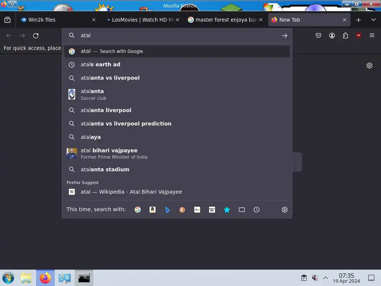Choose 'atalanta vs liverpool prediction' suggestion
This screenshot has height=286, width=381.
point(177,124)
